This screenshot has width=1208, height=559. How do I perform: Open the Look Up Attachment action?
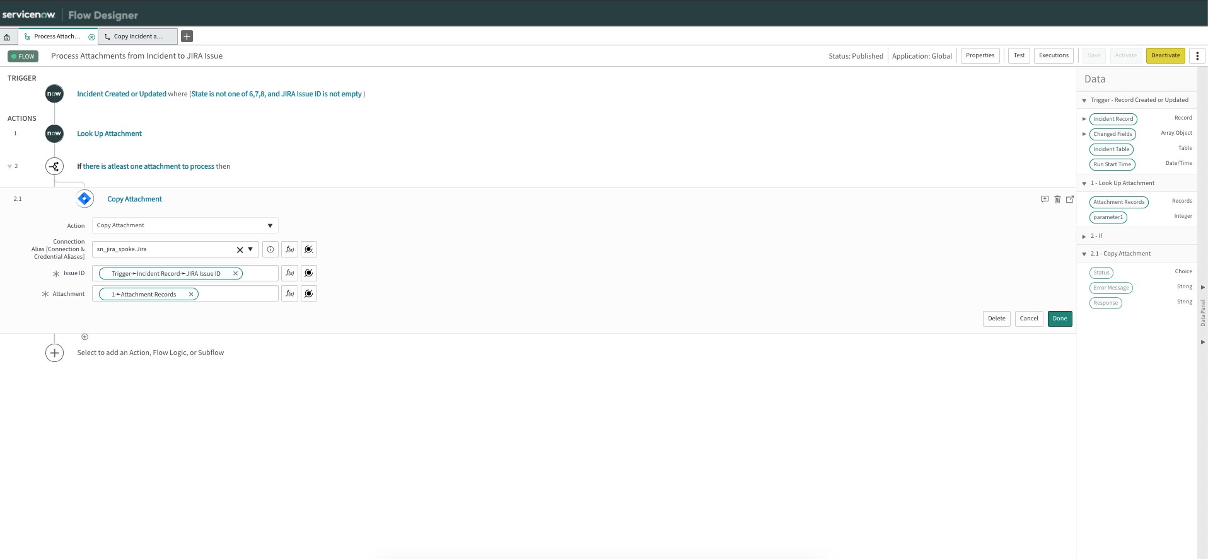[109, 133]
